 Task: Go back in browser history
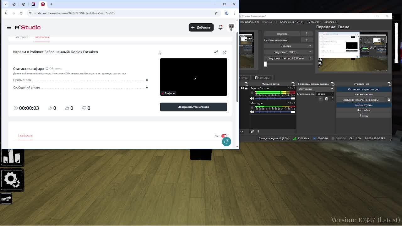tap(6, 13)
